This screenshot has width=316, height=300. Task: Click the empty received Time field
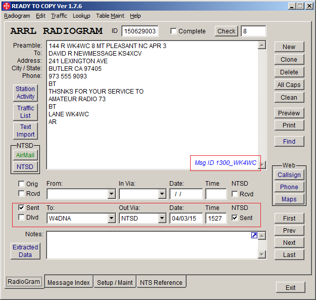(x=216, y=194)
